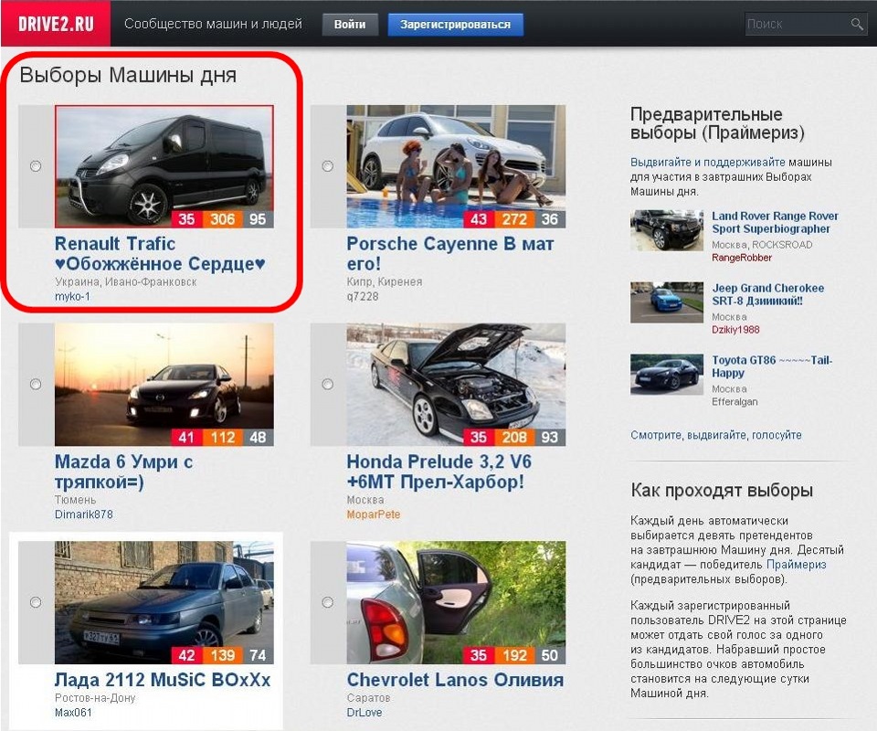The width and height of the screenshot is (877, 731).
Task: Click Украина, Ивано-Франковск location text
Action: pyautogui.click(x=126, y=281)
